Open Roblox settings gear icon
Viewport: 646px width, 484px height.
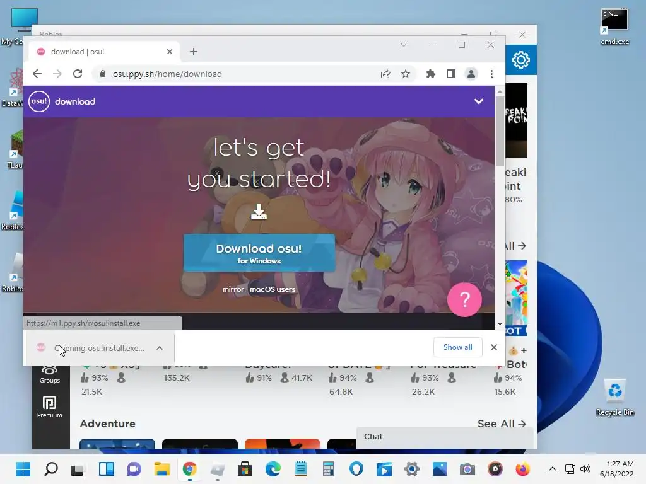pos(520,60)
